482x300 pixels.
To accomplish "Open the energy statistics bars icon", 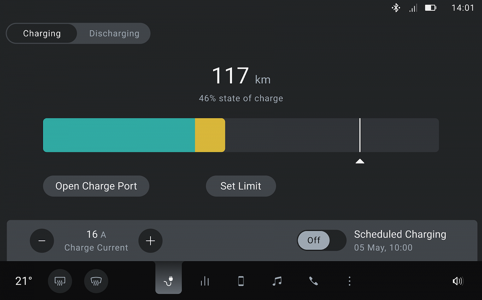I will coord(205,281).
